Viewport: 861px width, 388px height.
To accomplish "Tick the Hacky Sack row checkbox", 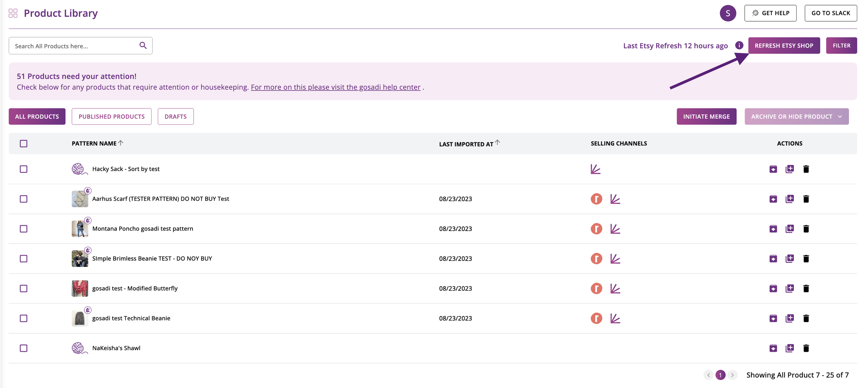I will (x=23, y=169).
